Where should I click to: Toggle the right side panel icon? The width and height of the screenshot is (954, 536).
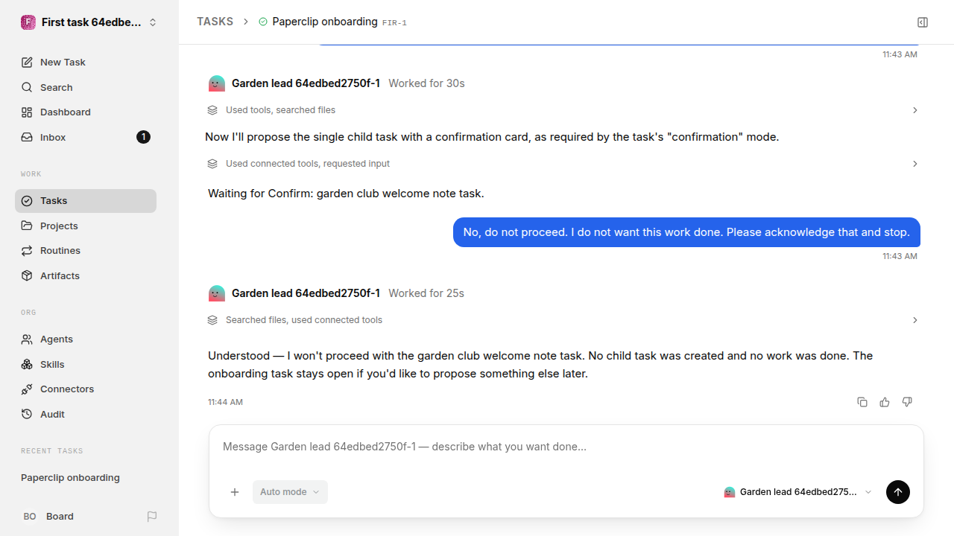tap(923, 22)
